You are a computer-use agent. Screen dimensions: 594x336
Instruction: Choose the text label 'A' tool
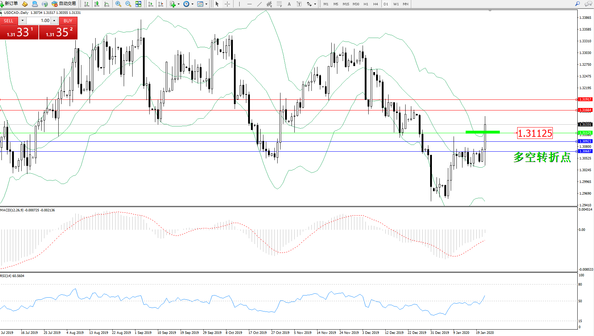click(289, 4)
